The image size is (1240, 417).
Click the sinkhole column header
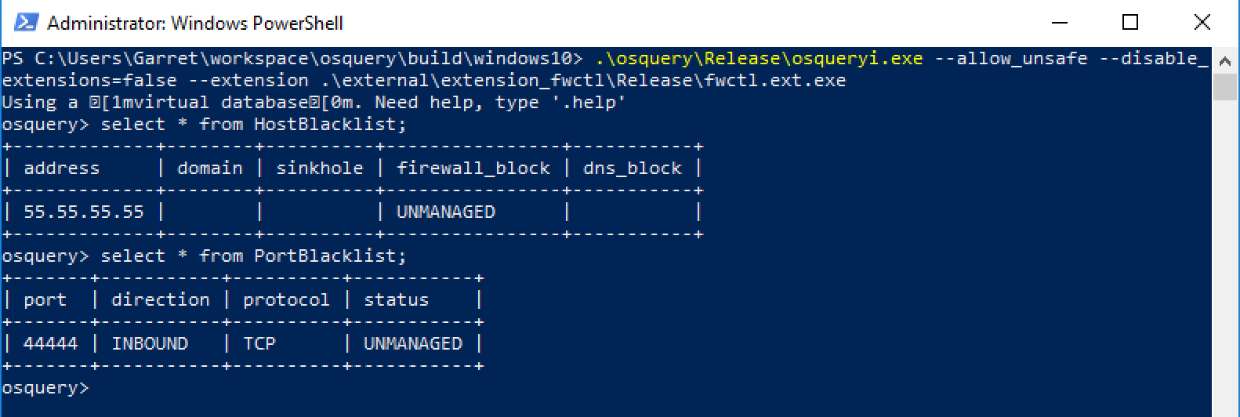tap(320, 168)
